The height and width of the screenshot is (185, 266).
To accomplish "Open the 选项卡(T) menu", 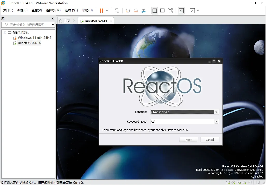I will pos(71,10).
